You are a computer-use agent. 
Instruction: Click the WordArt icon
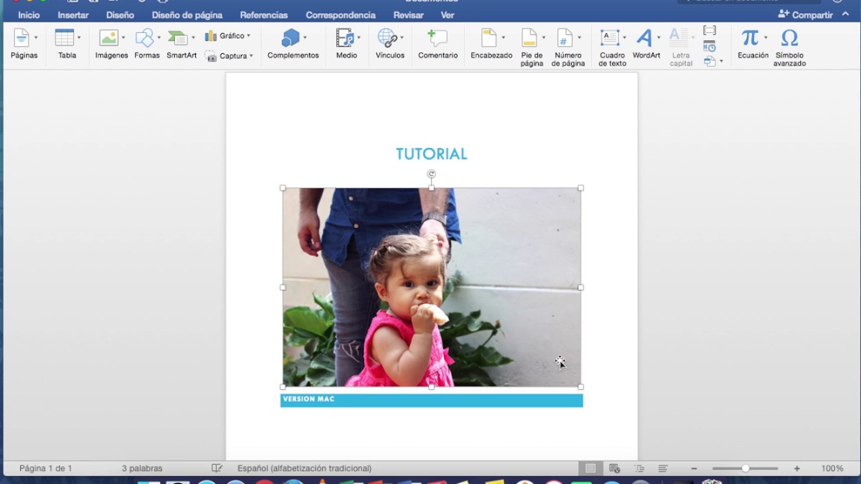(644, 38)
